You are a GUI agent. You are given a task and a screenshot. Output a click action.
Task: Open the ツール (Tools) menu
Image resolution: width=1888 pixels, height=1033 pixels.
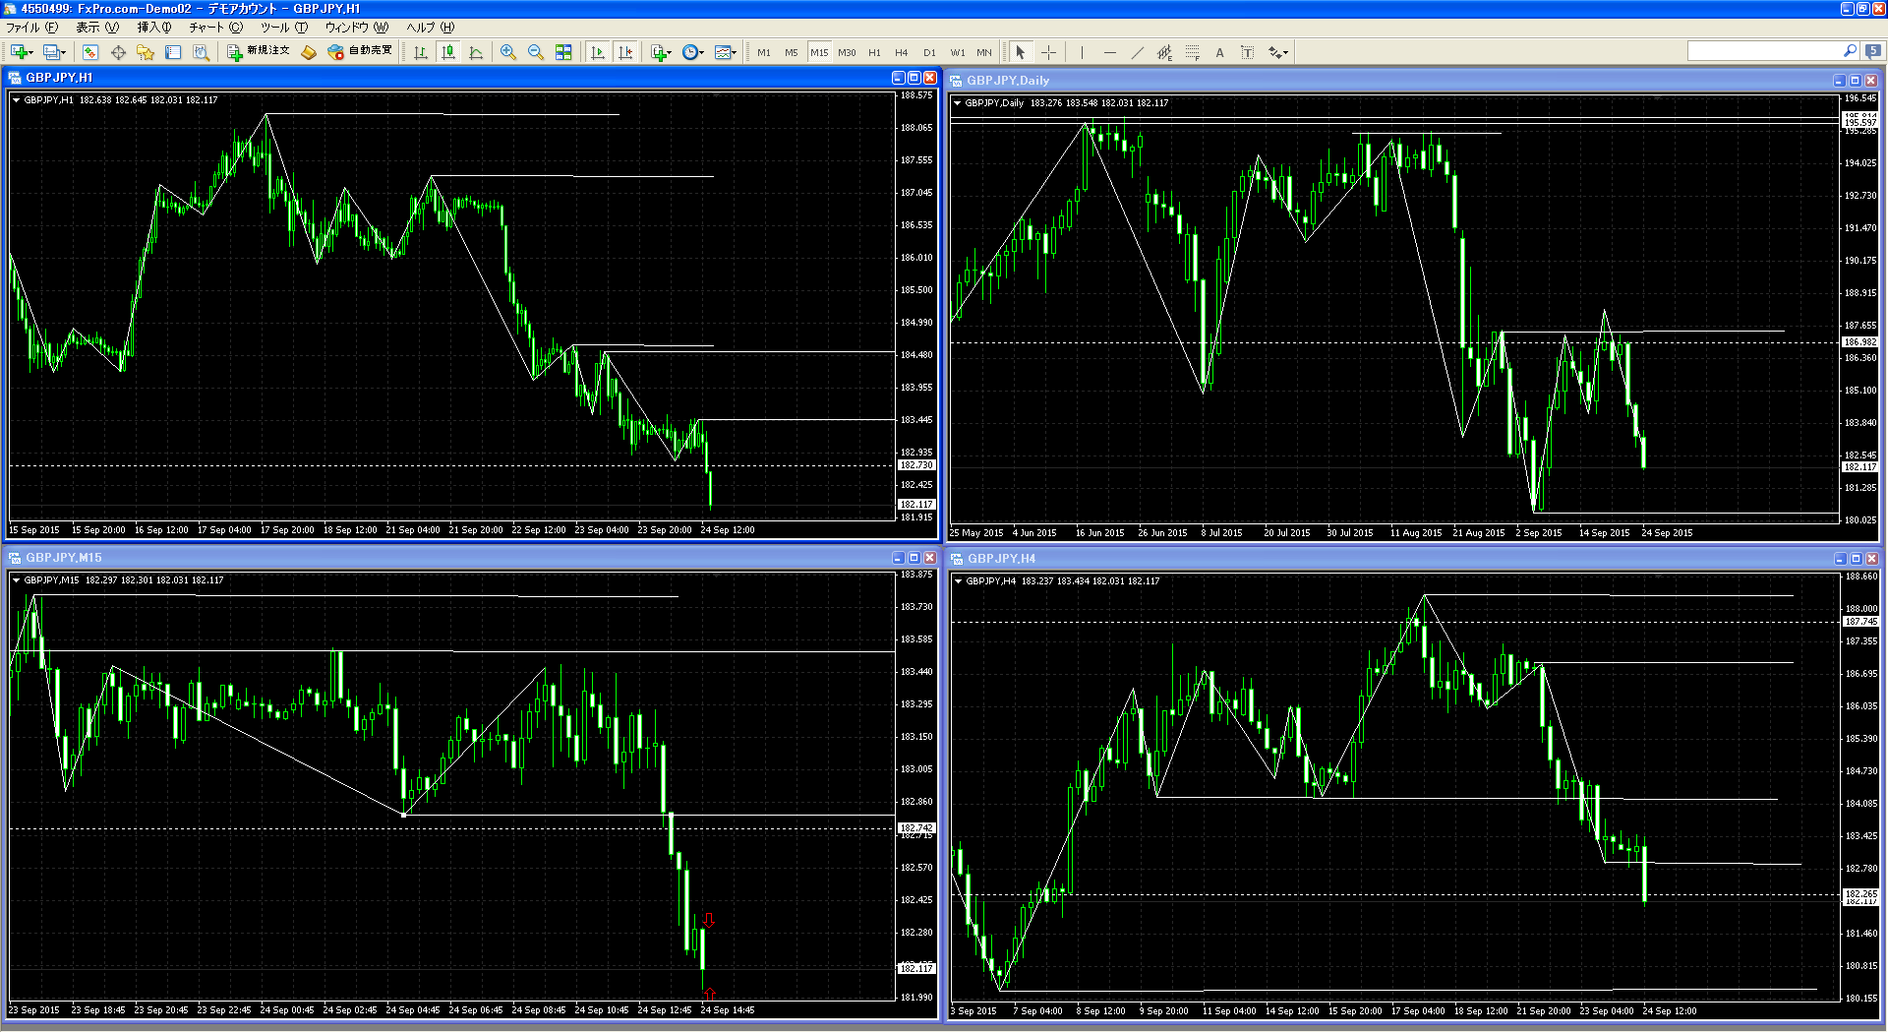click(283, 28)
